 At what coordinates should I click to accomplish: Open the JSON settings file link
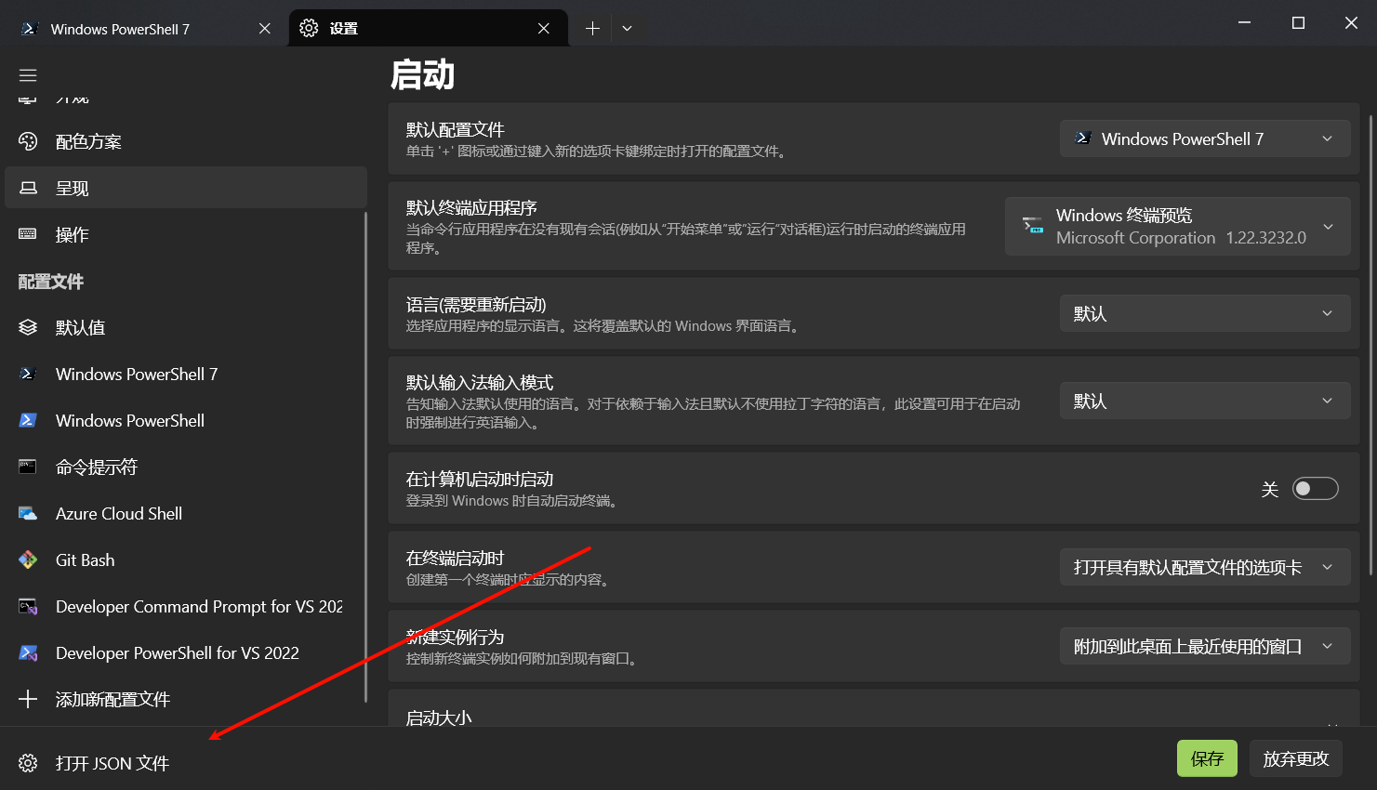click(112, 762)
